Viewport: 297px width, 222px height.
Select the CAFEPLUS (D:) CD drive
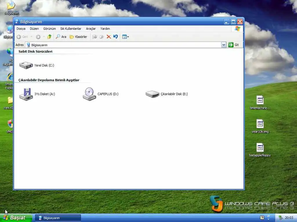tap(101, 94)
